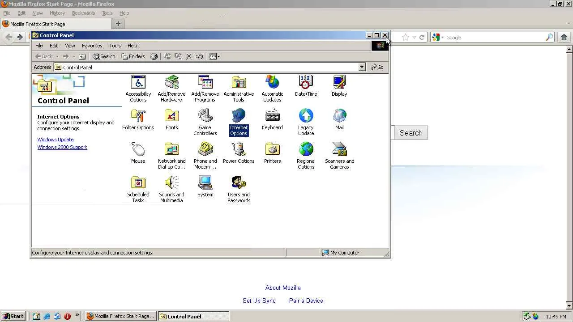Open the Fonts folder icon
Image resolution: width=573 pixels, height=322 pixels.
tap(171, 119)
